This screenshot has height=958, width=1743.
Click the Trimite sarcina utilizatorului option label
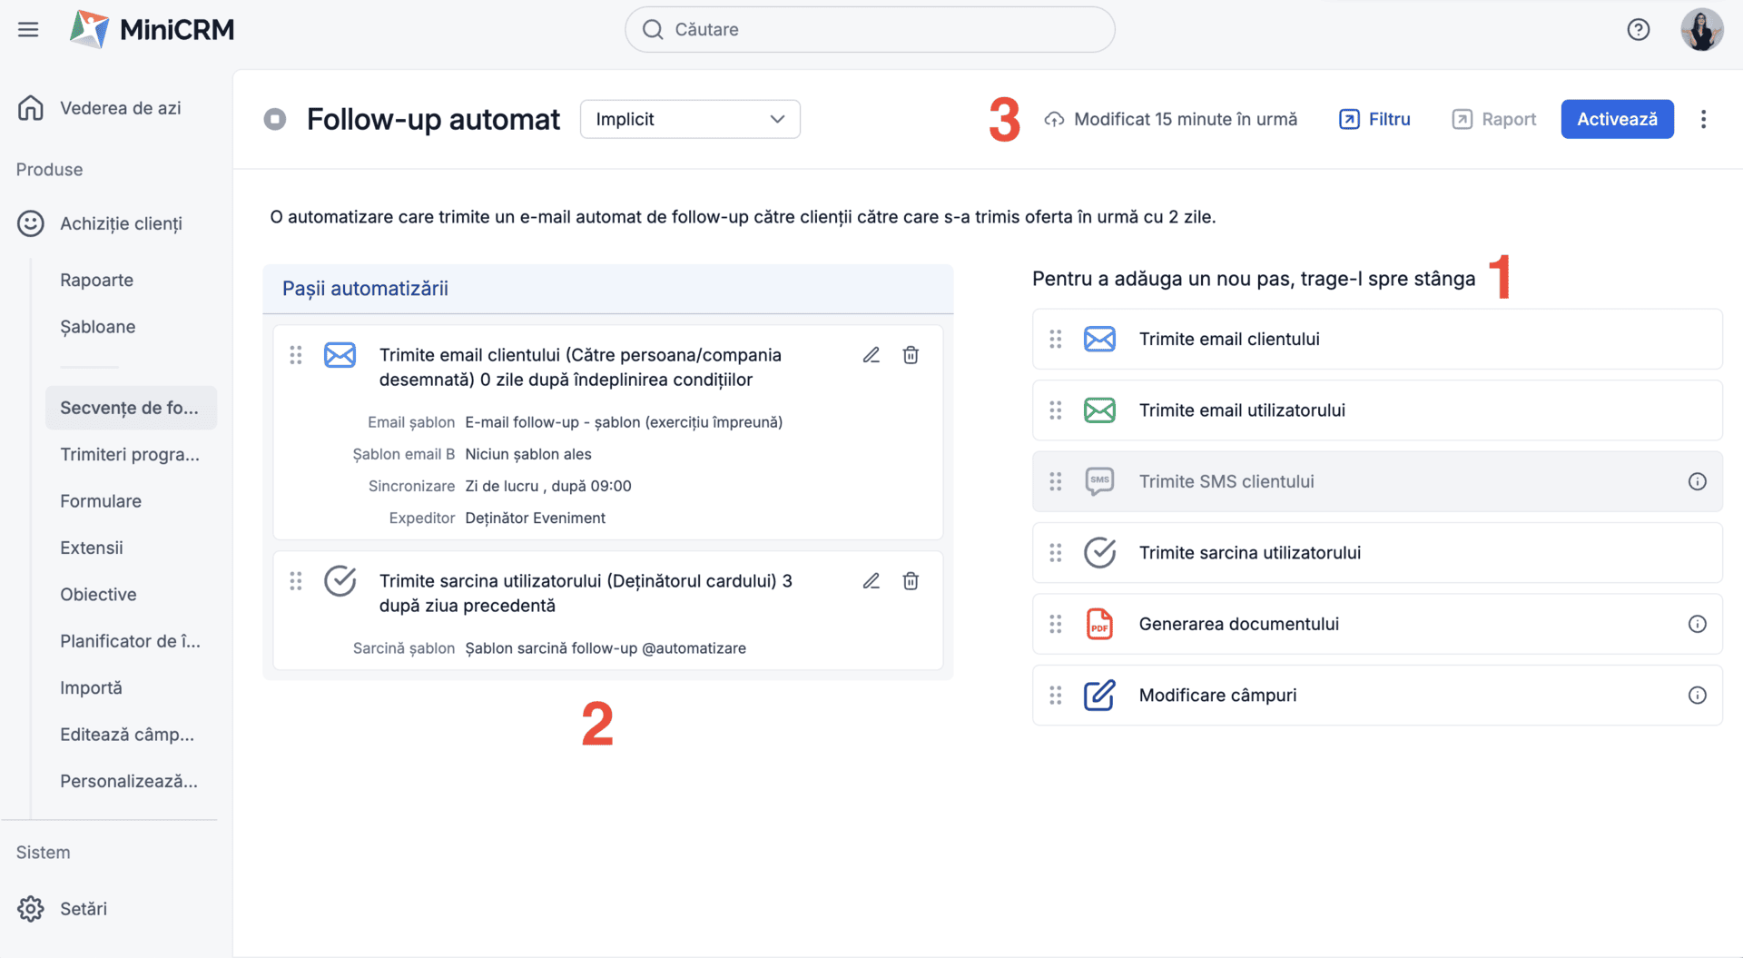pos(1250,553)
